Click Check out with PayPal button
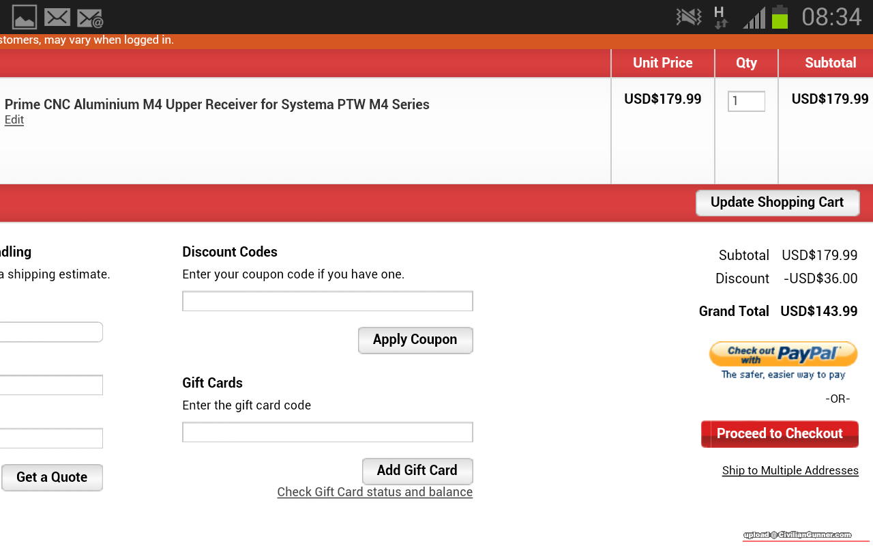The height and width of the screenshot is (546, 873). (x=783, y=355)
